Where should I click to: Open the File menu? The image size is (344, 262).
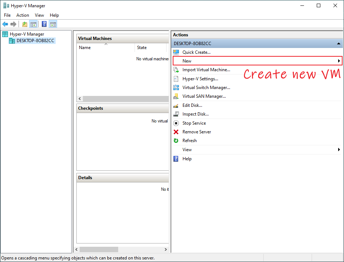(7, 15)
